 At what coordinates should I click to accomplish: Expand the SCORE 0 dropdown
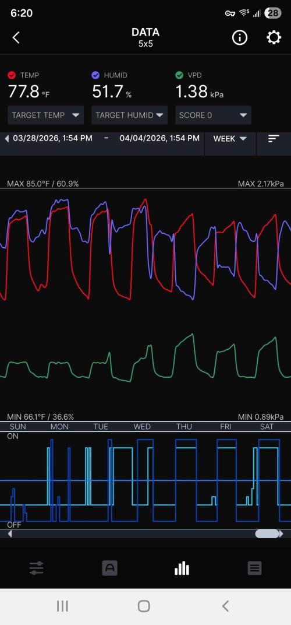(213, 115)
